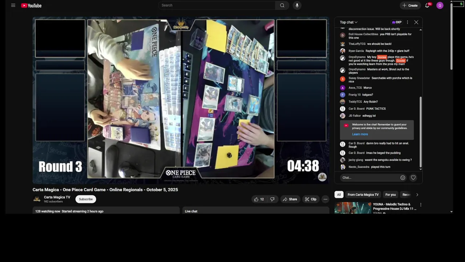
Task: Click the chat message input field
Action: (369, 178)
